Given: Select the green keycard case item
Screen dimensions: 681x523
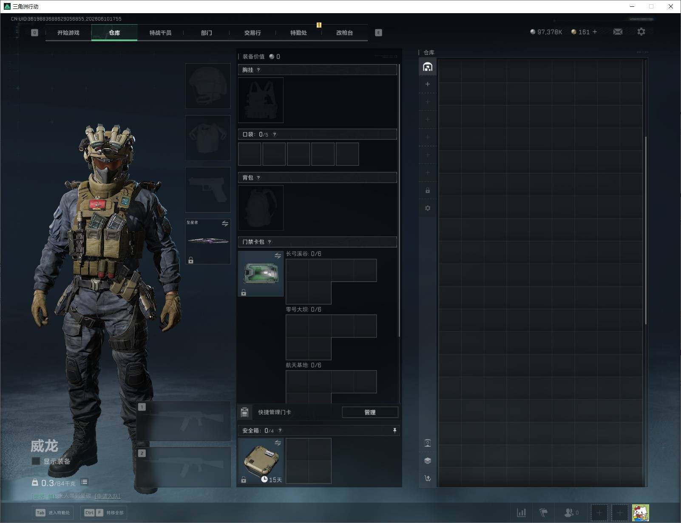Looking at the screenshot, I should click(261, 273).
